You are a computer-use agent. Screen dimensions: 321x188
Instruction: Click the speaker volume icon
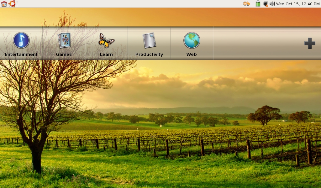272,4
